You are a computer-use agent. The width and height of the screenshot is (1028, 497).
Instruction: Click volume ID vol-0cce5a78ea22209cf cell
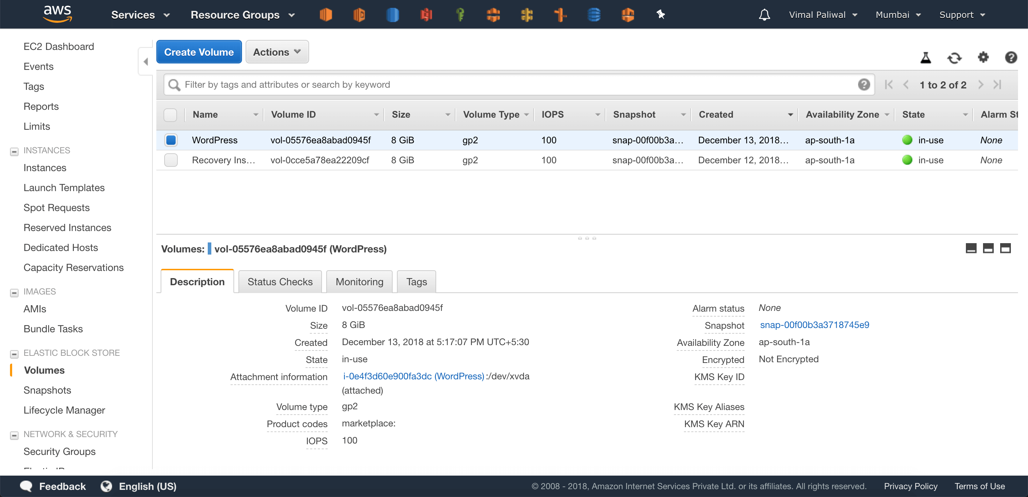tap(320, 160)
